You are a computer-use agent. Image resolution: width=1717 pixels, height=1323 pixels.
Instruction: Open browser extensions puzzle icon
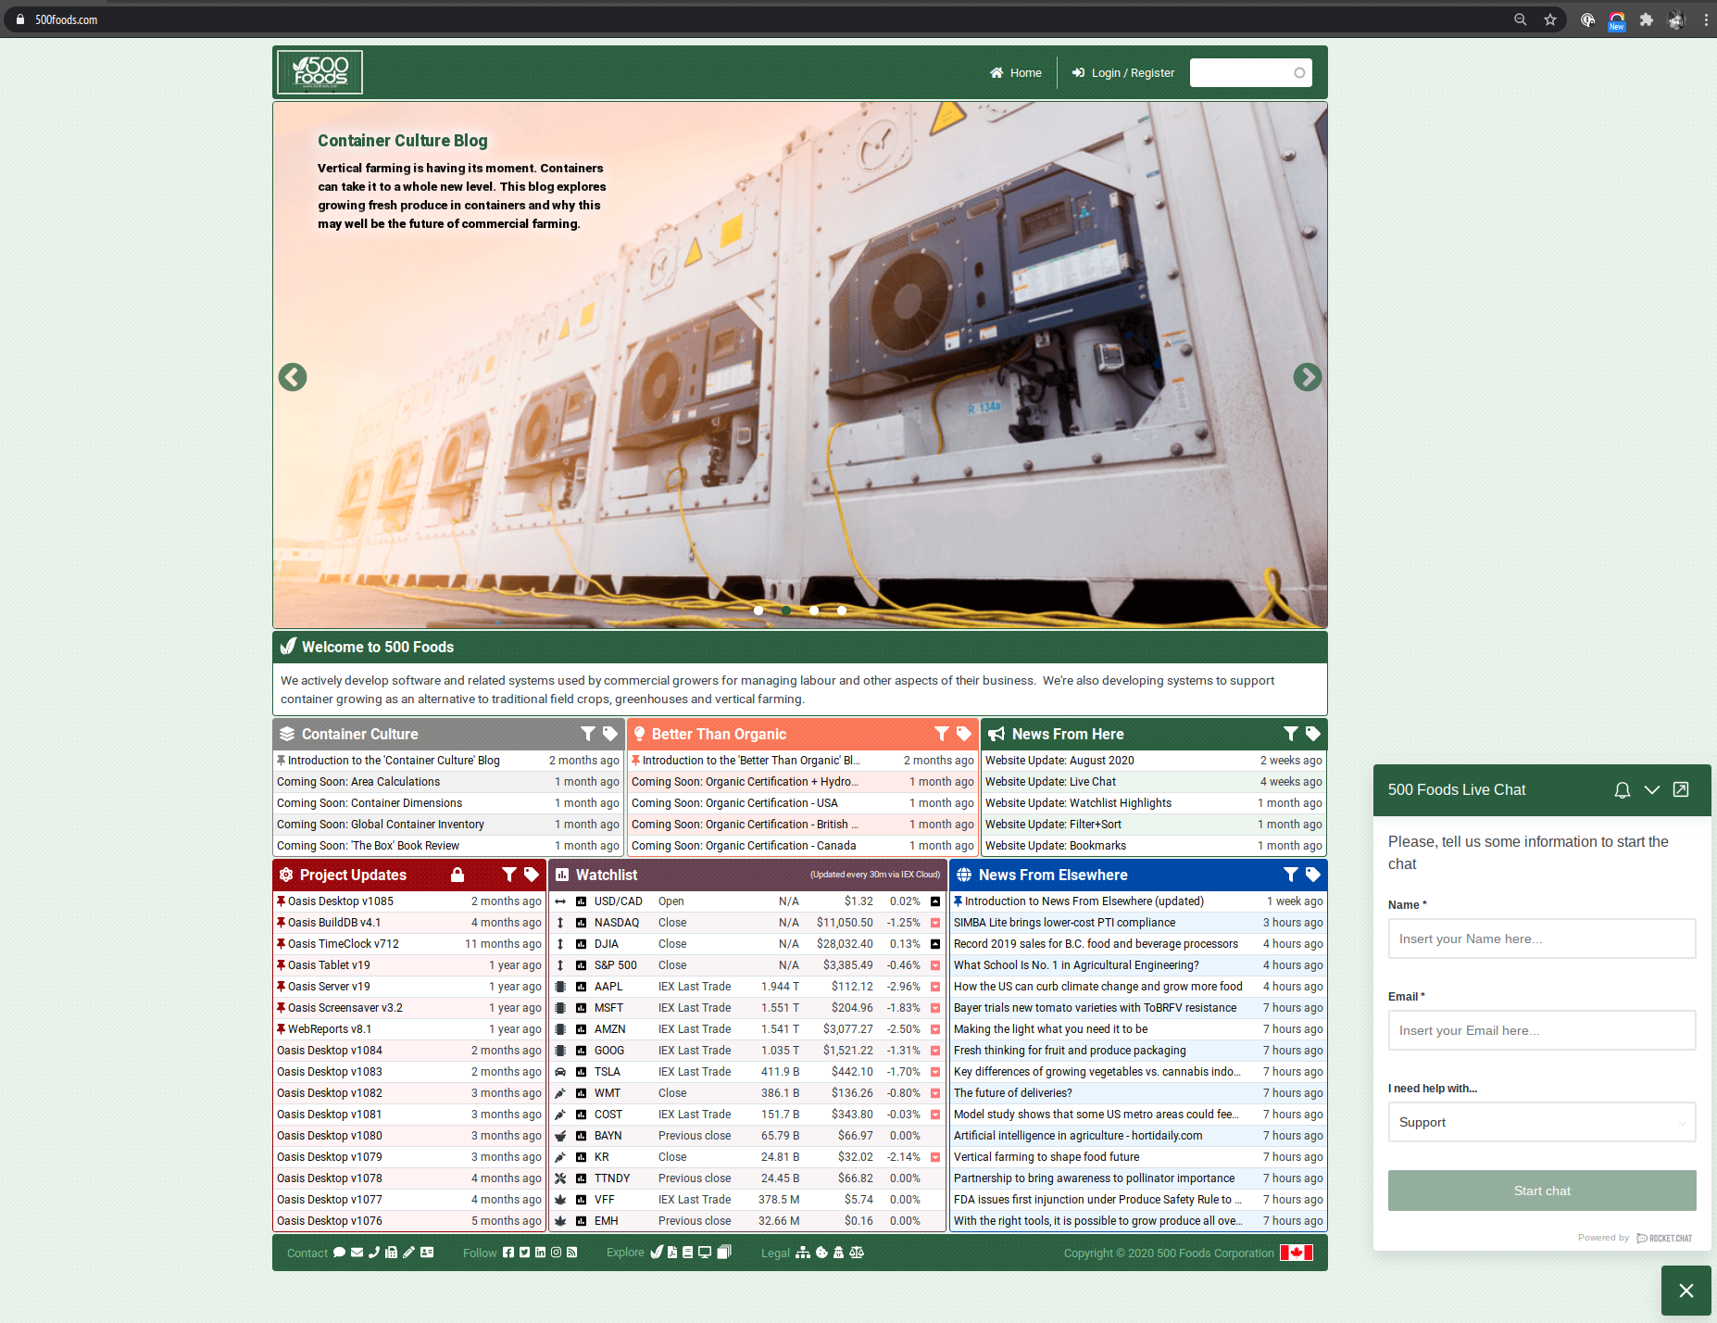1647,19
